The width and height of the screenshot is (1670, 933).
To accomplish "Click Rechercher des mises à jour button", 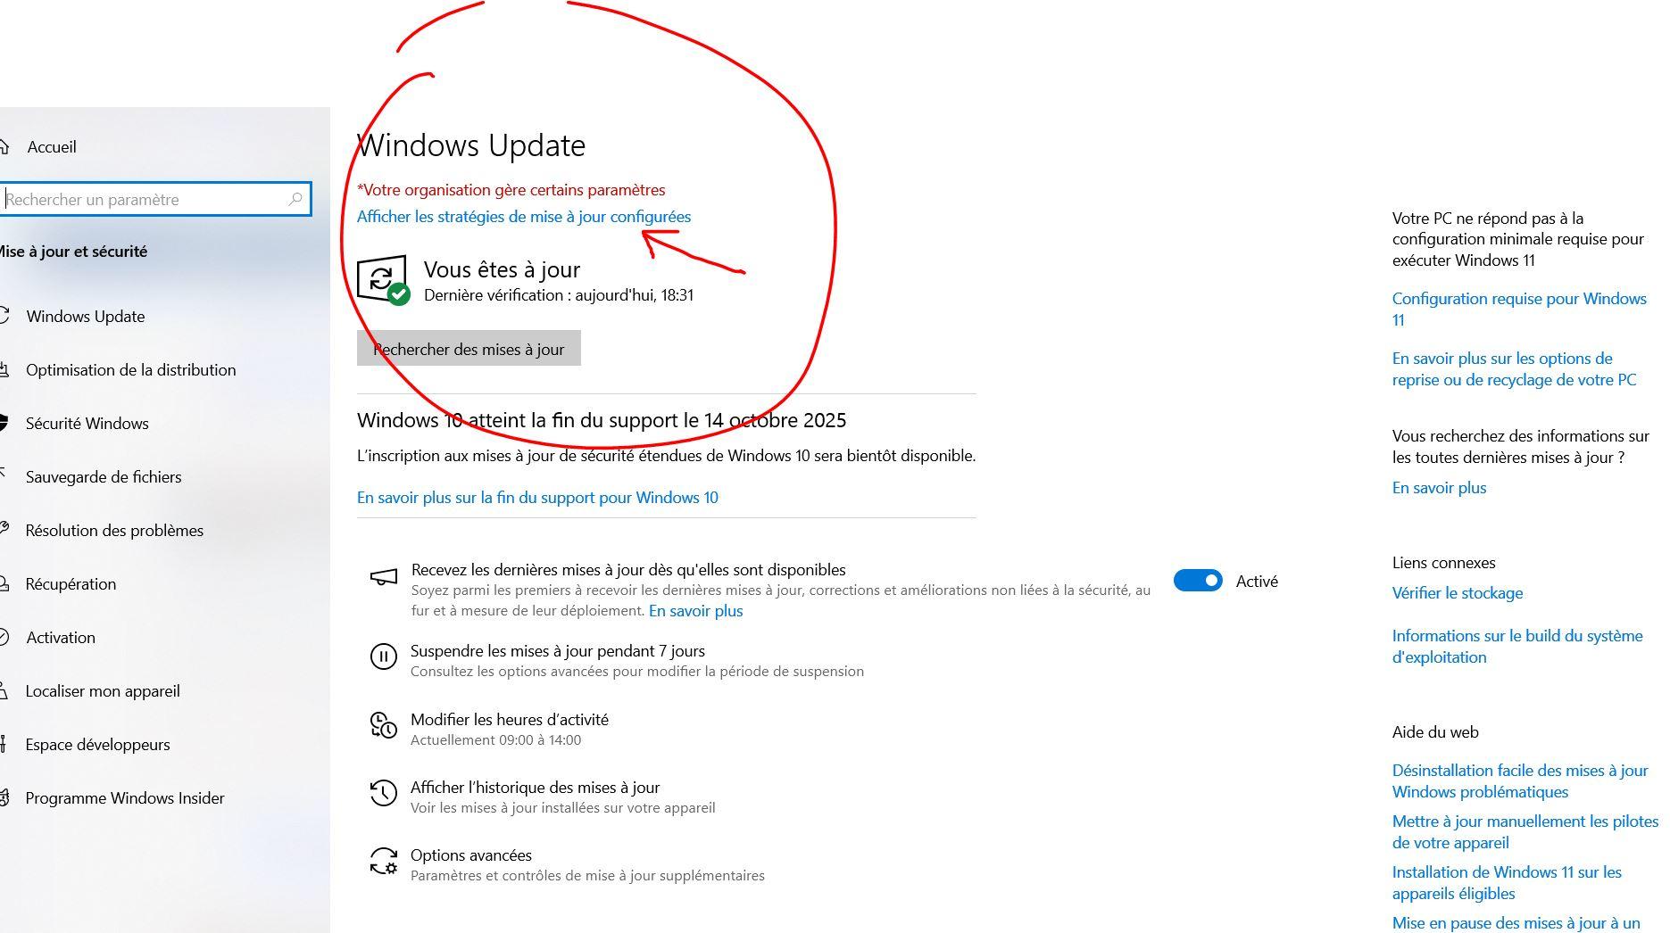I will tap(469, 349).
